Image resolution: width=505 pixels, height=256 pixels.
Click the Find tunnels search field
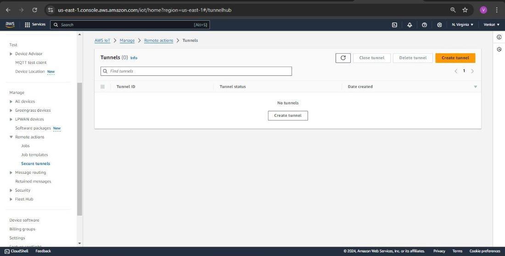pos(196,71)
